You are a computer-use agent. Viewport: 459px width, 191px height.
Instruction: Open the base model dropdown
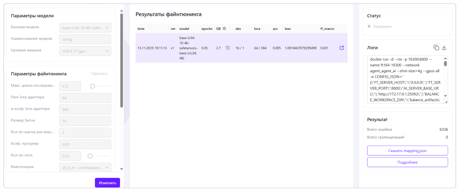point(85,27)
